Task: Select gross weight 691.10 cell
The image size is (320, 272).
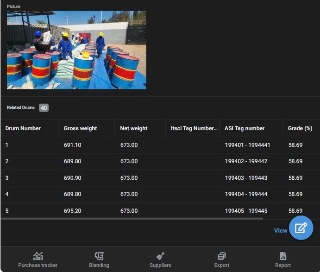Action: [72, 145]
